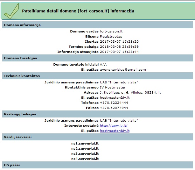Viewport: 195px width, 170px height.
Task: Click the ns4.serveriai.lt name server entry
Action: click(85, 159)
